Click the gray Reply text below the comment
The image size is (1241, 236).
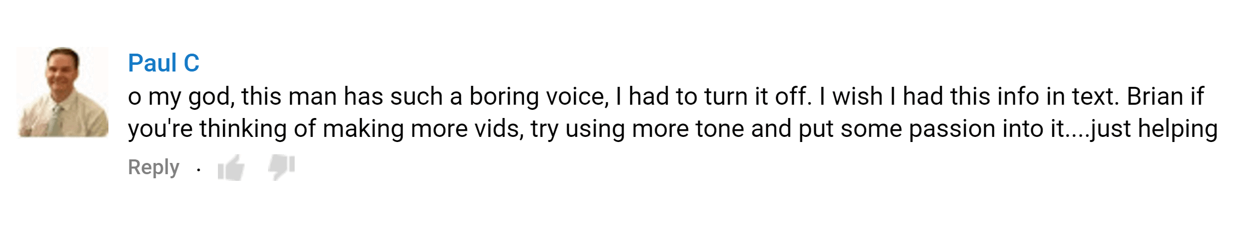coord(153,168)
